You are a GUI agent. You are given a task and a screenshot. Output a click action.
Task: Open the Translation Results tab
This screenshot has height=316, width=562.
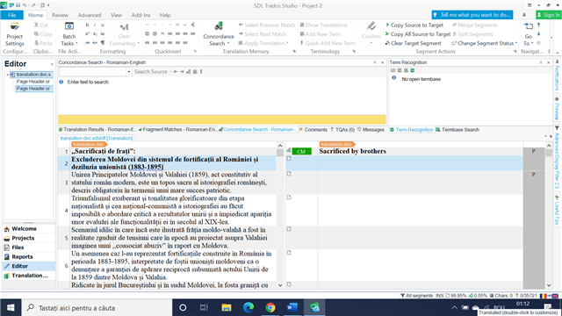click(x=97, y=129)
